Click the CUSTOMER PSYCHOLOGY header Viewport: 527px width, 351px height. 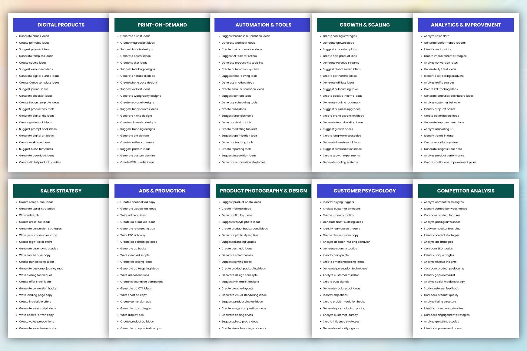click(x=364, y=191)
